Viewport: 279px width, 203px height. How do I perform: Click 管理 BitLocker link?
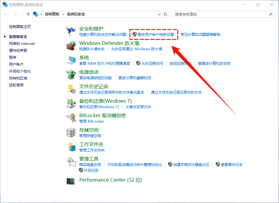click(92, 121)
